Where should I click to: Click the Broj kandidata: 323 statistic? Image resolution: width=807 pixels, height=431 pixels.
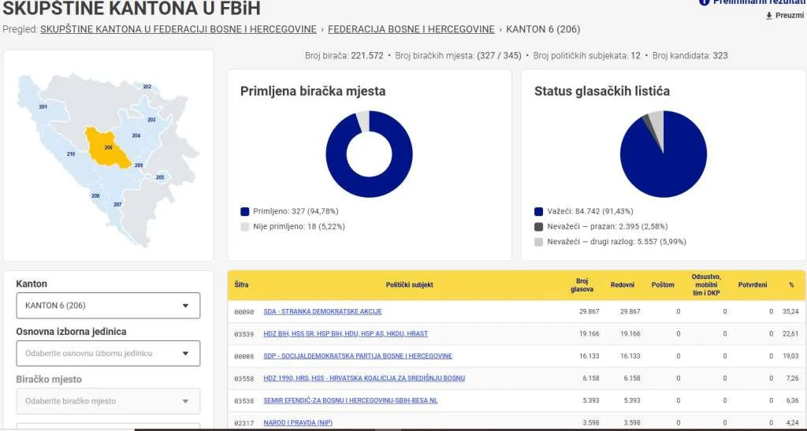(x=690, y=55)
